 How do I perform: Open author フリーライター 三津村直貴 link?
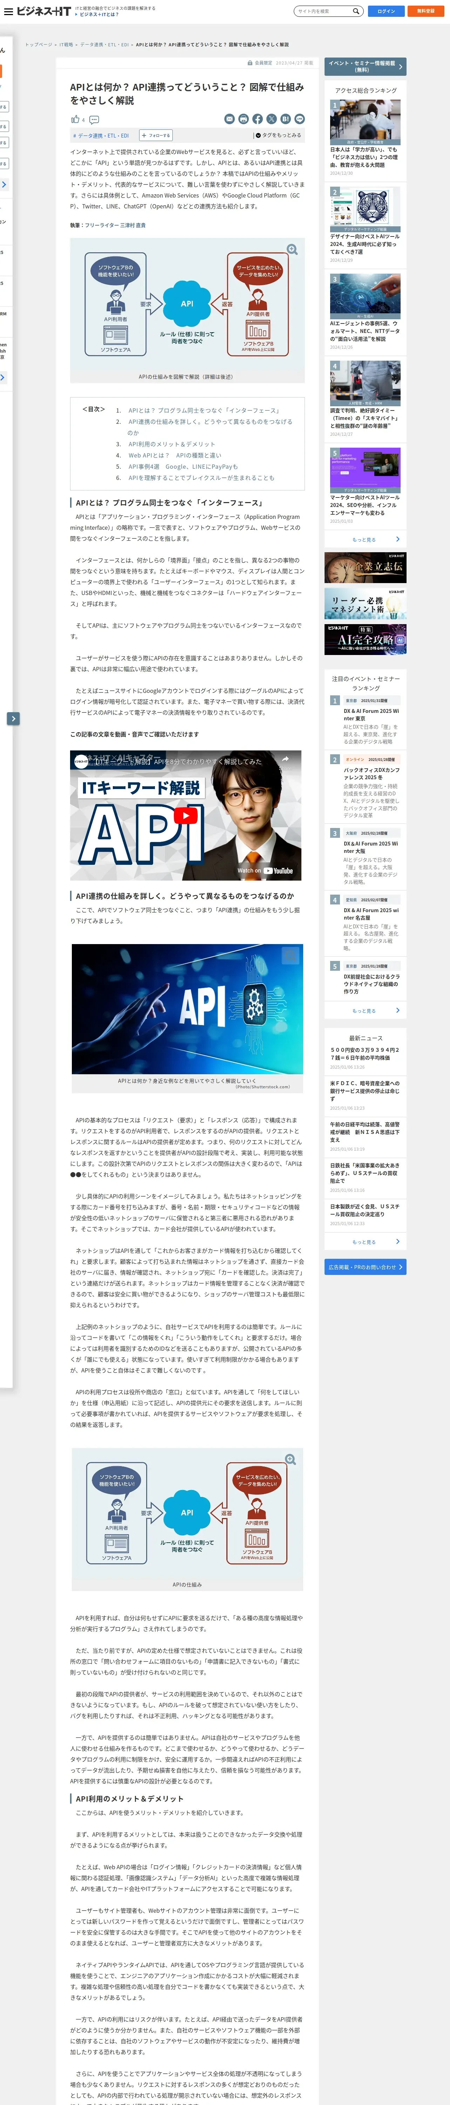click(x=115, y=225)
